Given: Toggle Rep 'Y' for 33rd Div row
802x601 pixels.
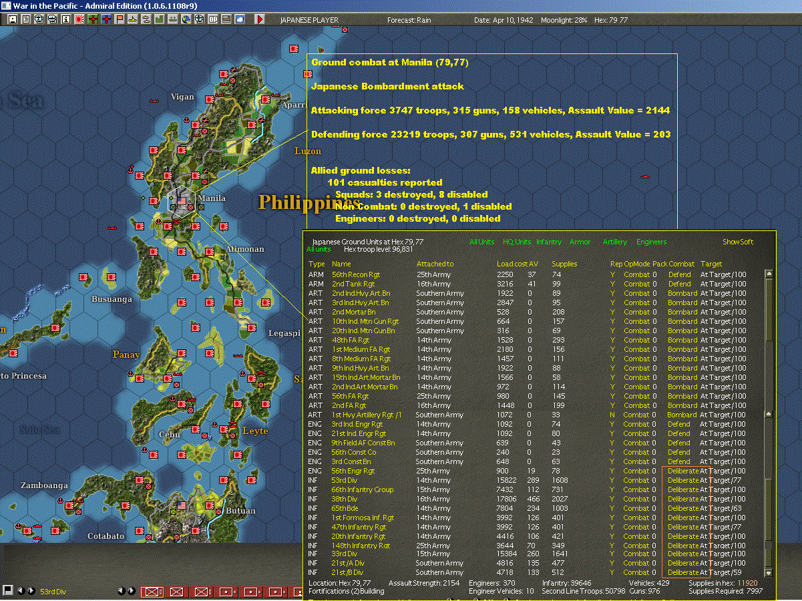Looking at the screenshot, I should click(x=613, y=554).
